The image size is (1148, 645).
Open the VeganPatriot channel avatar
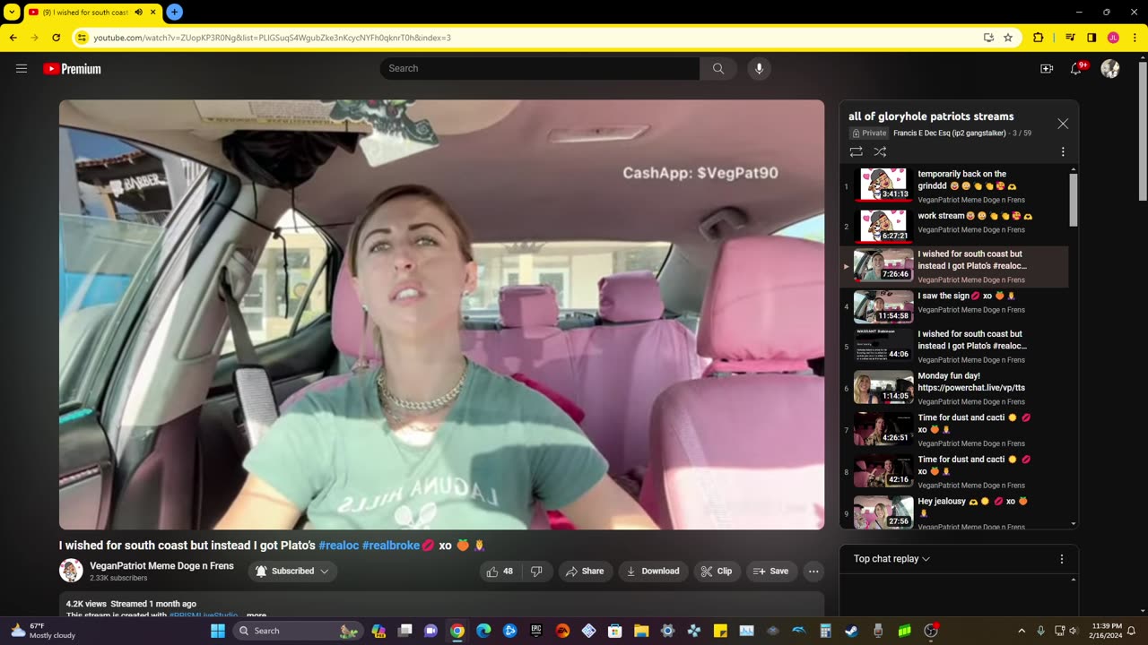point(71,571)
